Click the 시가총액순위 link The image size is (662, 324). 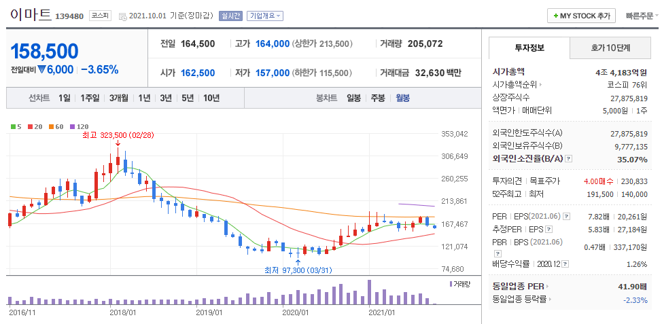pos(515,85)
